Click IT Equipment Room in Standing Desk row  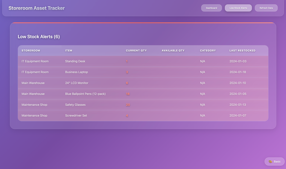pyautogui.click(x=35, y=61)
